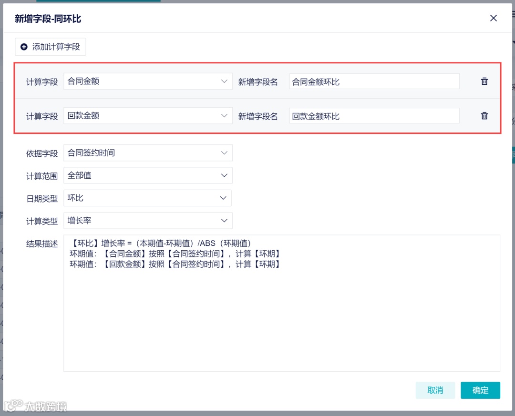Click the chevron on 依据字段 dropdown

(224, 152)
